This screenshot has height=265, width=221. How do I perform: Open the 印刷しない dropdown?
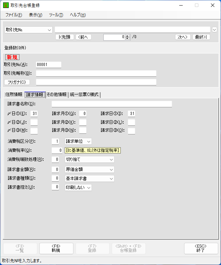coord(78,188)
